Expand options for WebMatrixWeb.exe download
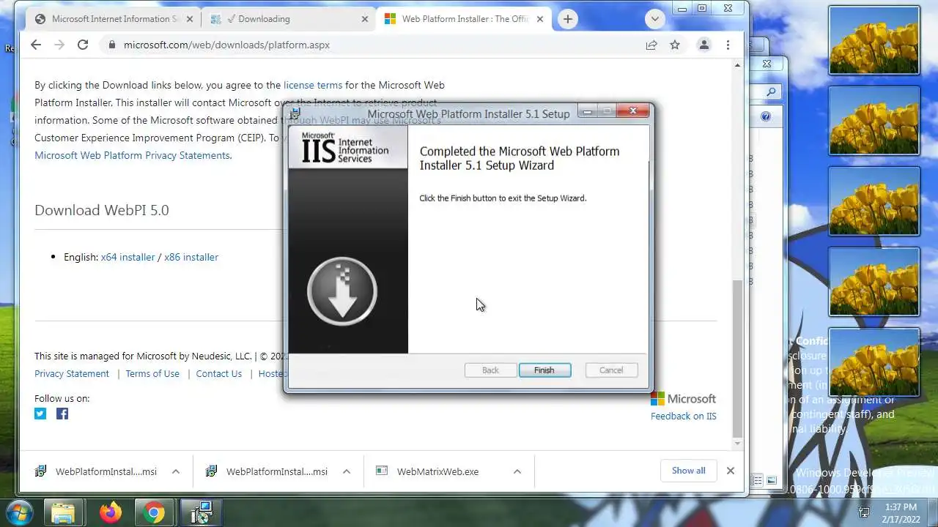This screenshot has height=527, width=938. click(517, 471)
